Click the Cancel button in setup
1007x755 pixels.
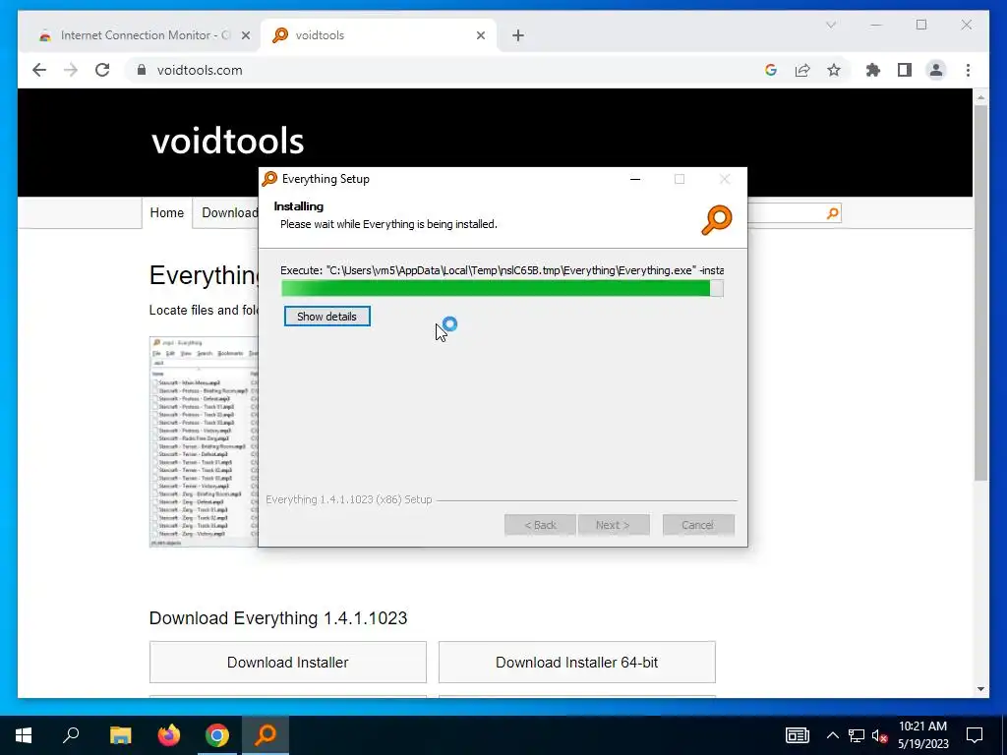pyautogui.click(x=698, y=525)
